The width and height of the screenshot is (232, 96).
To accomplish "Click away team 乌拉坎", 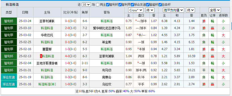I will point(107,84).
